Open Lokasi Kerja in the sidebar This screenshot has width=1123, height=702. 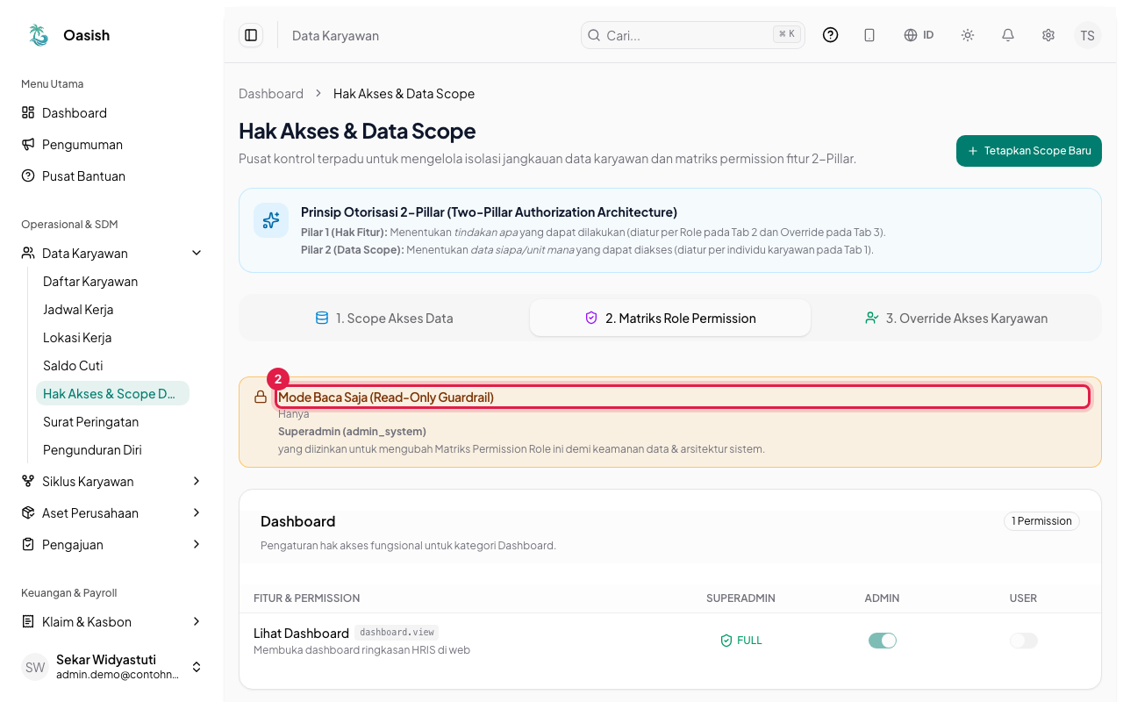(x=112, y=338)
